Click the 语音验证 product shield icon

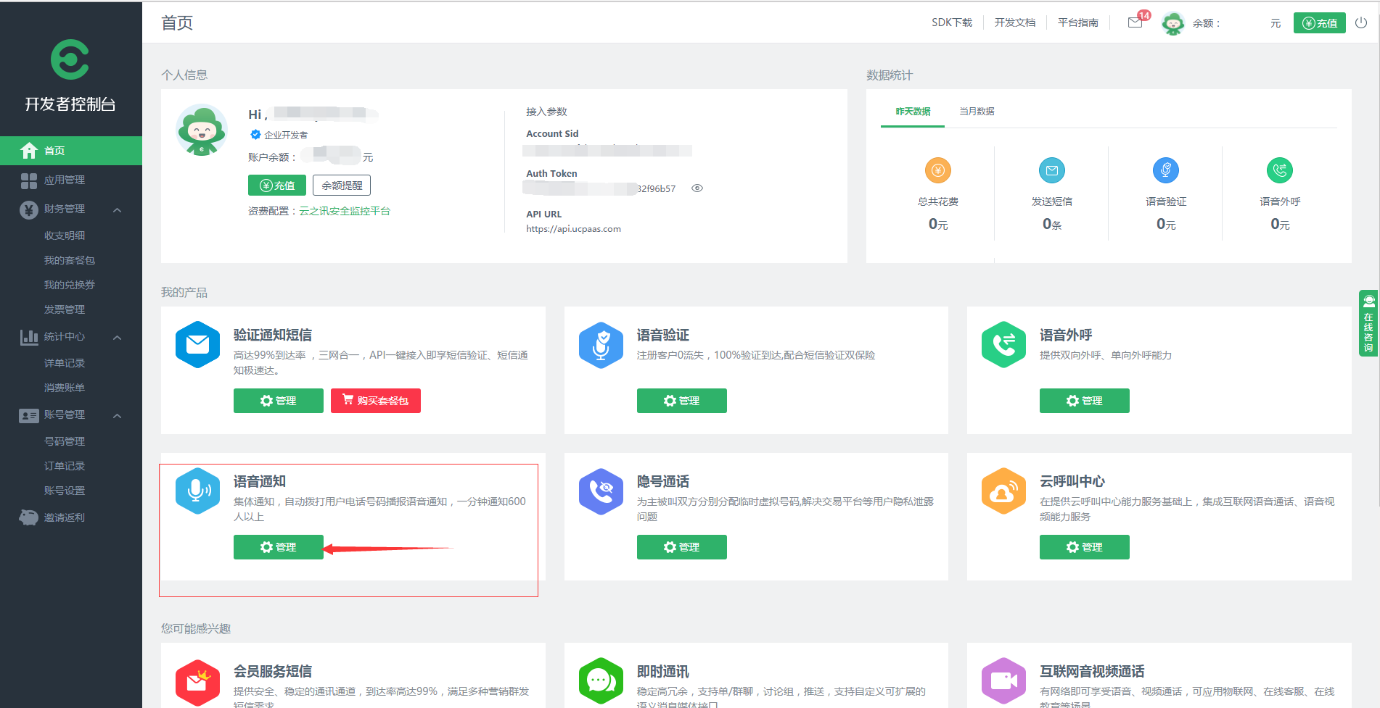pyautogui.click(x=601, y=345)
